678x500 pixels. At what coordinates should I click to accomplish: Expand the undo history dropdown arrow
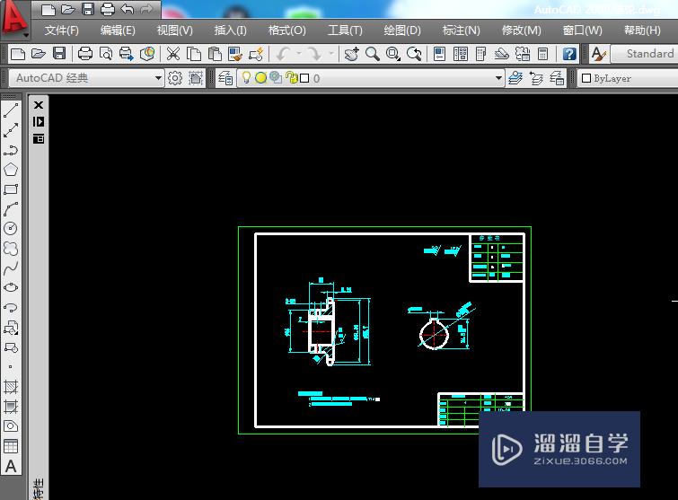(x=299, y=54)
